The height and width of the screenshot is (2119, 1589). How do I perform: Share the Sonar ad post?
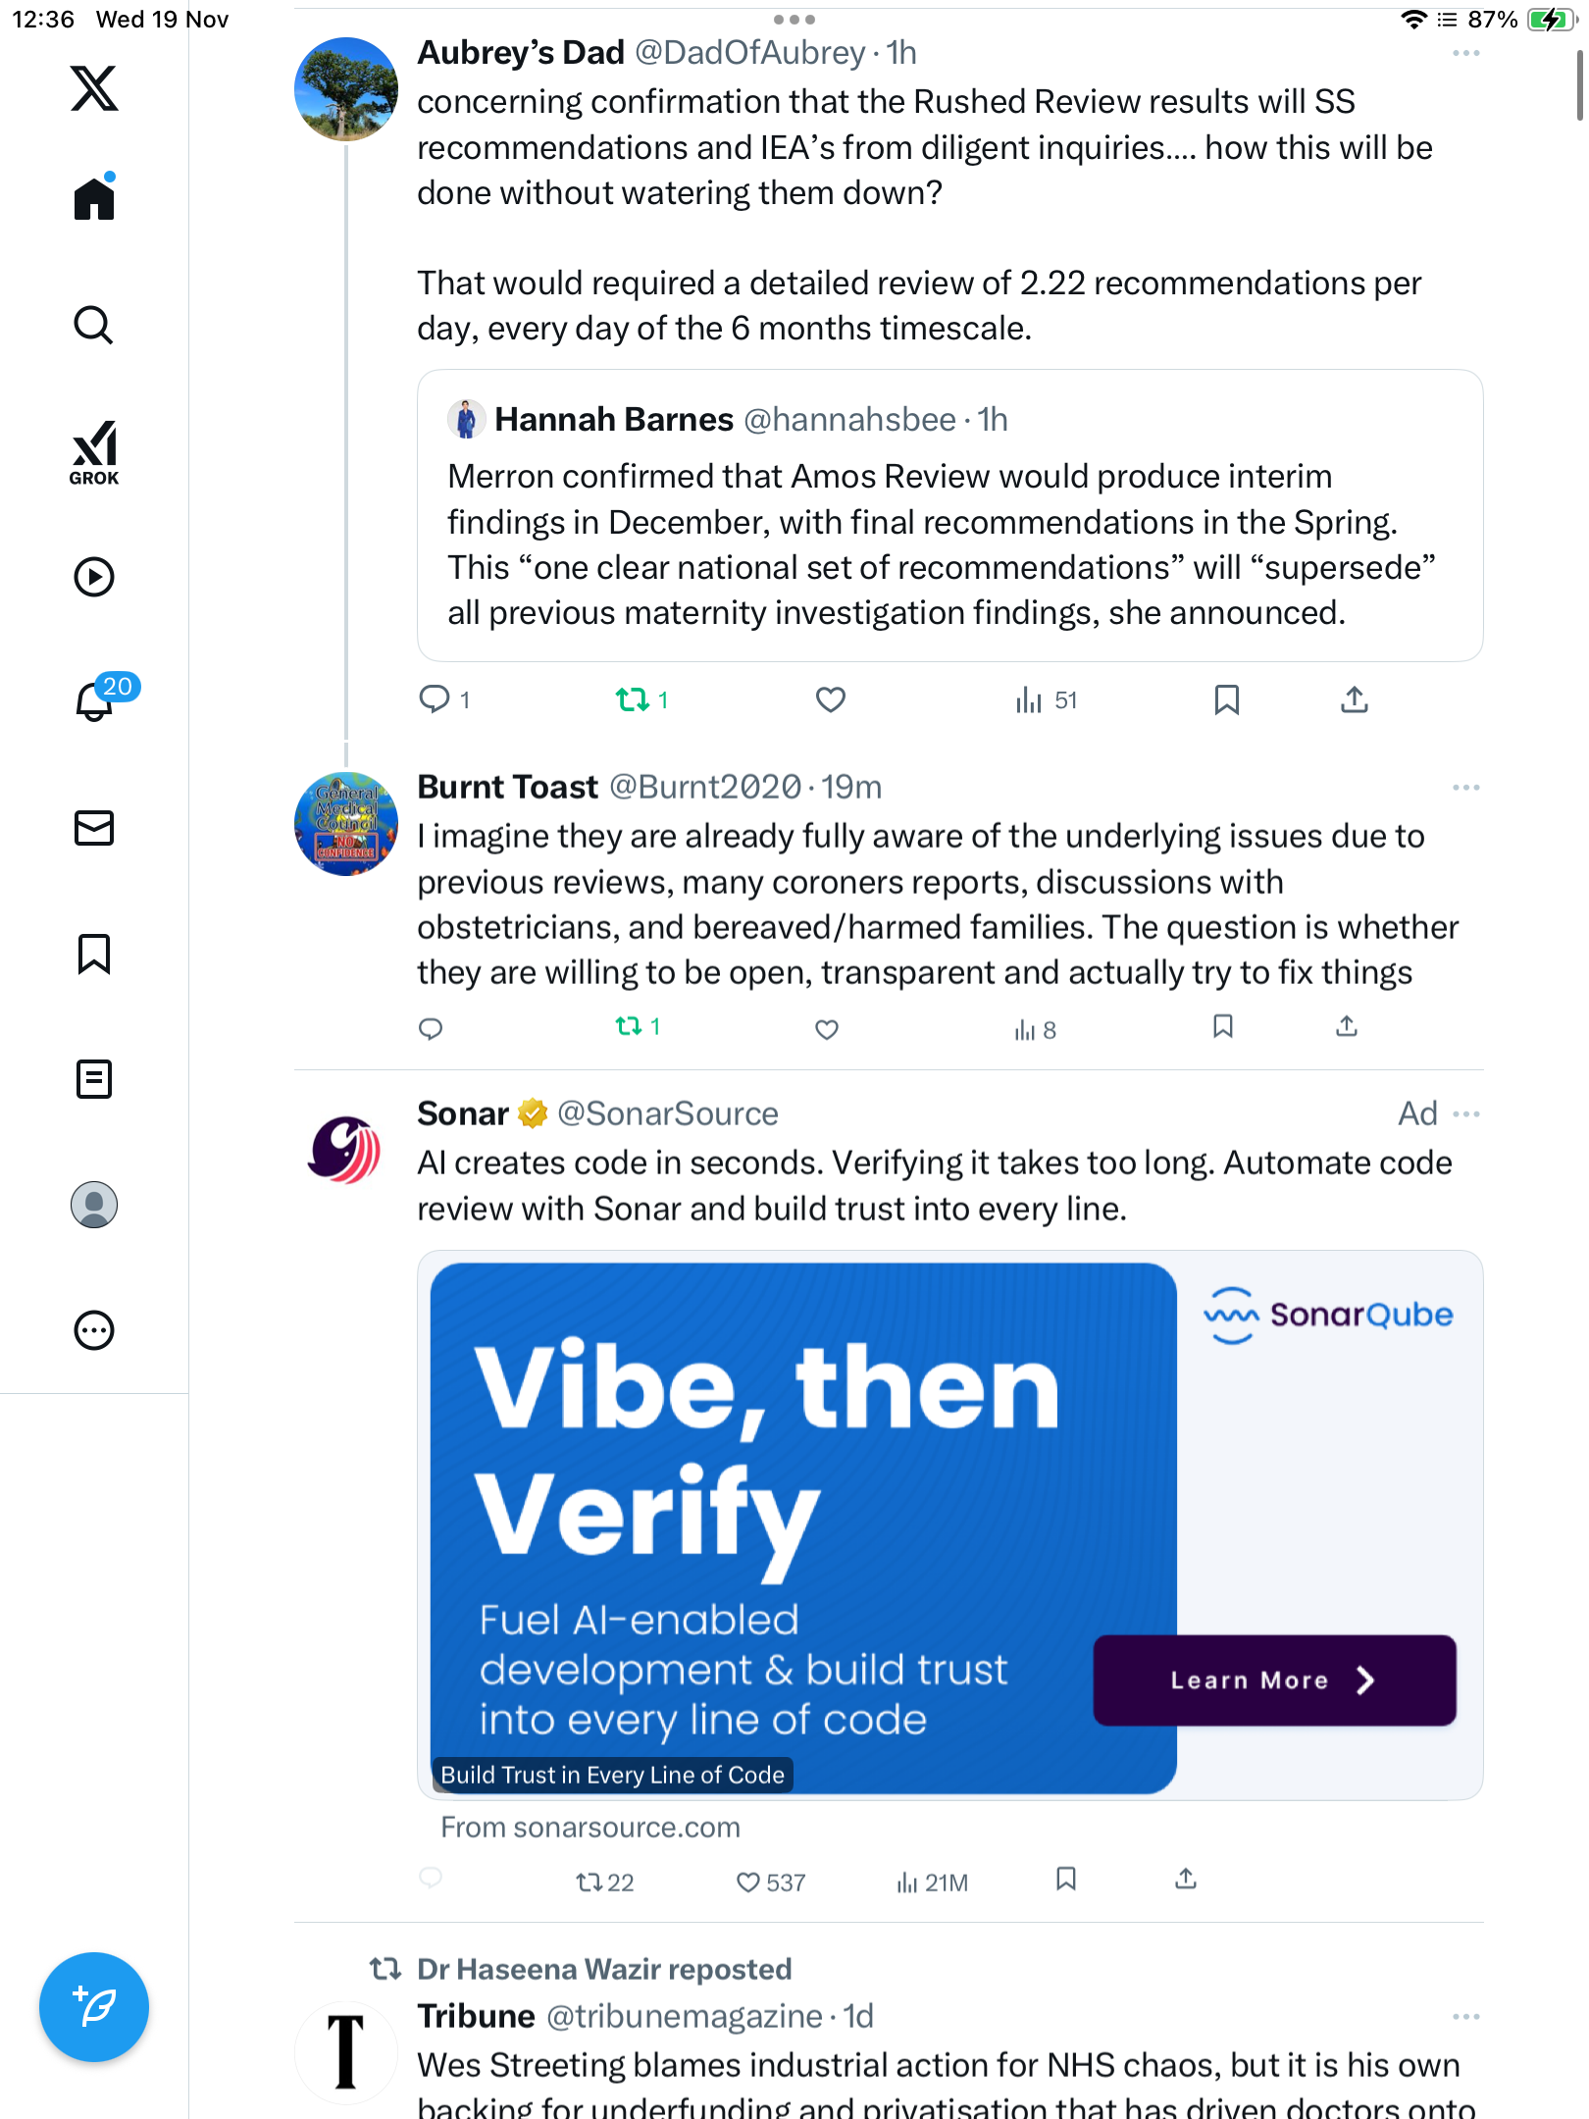(1185, 1880)
